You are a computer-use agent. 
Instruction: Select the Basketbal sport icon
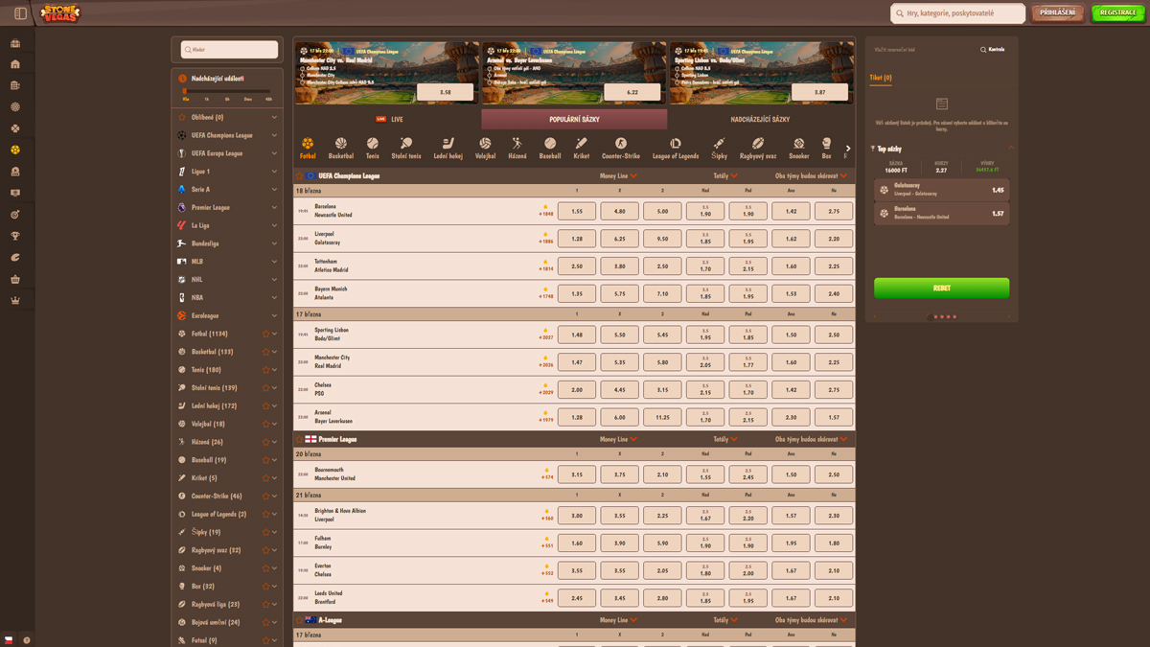[x=340, y=148]
